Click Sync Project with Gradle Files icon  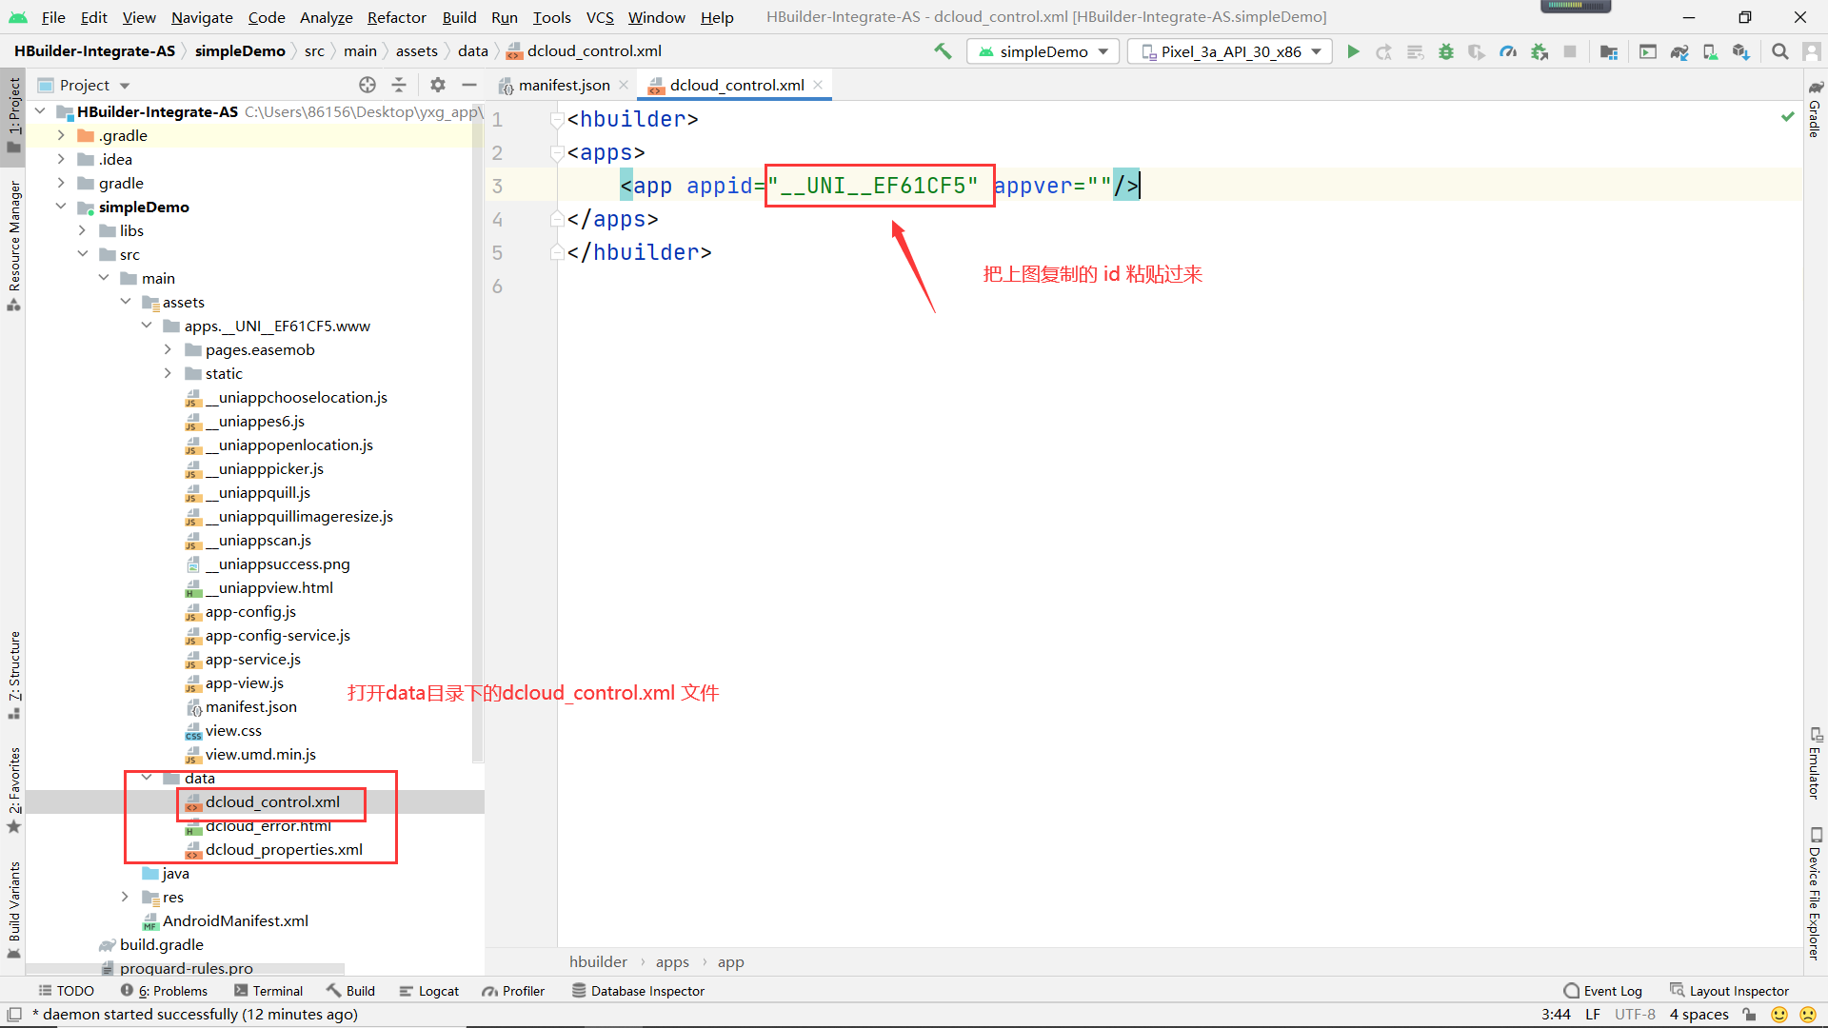1679,51
